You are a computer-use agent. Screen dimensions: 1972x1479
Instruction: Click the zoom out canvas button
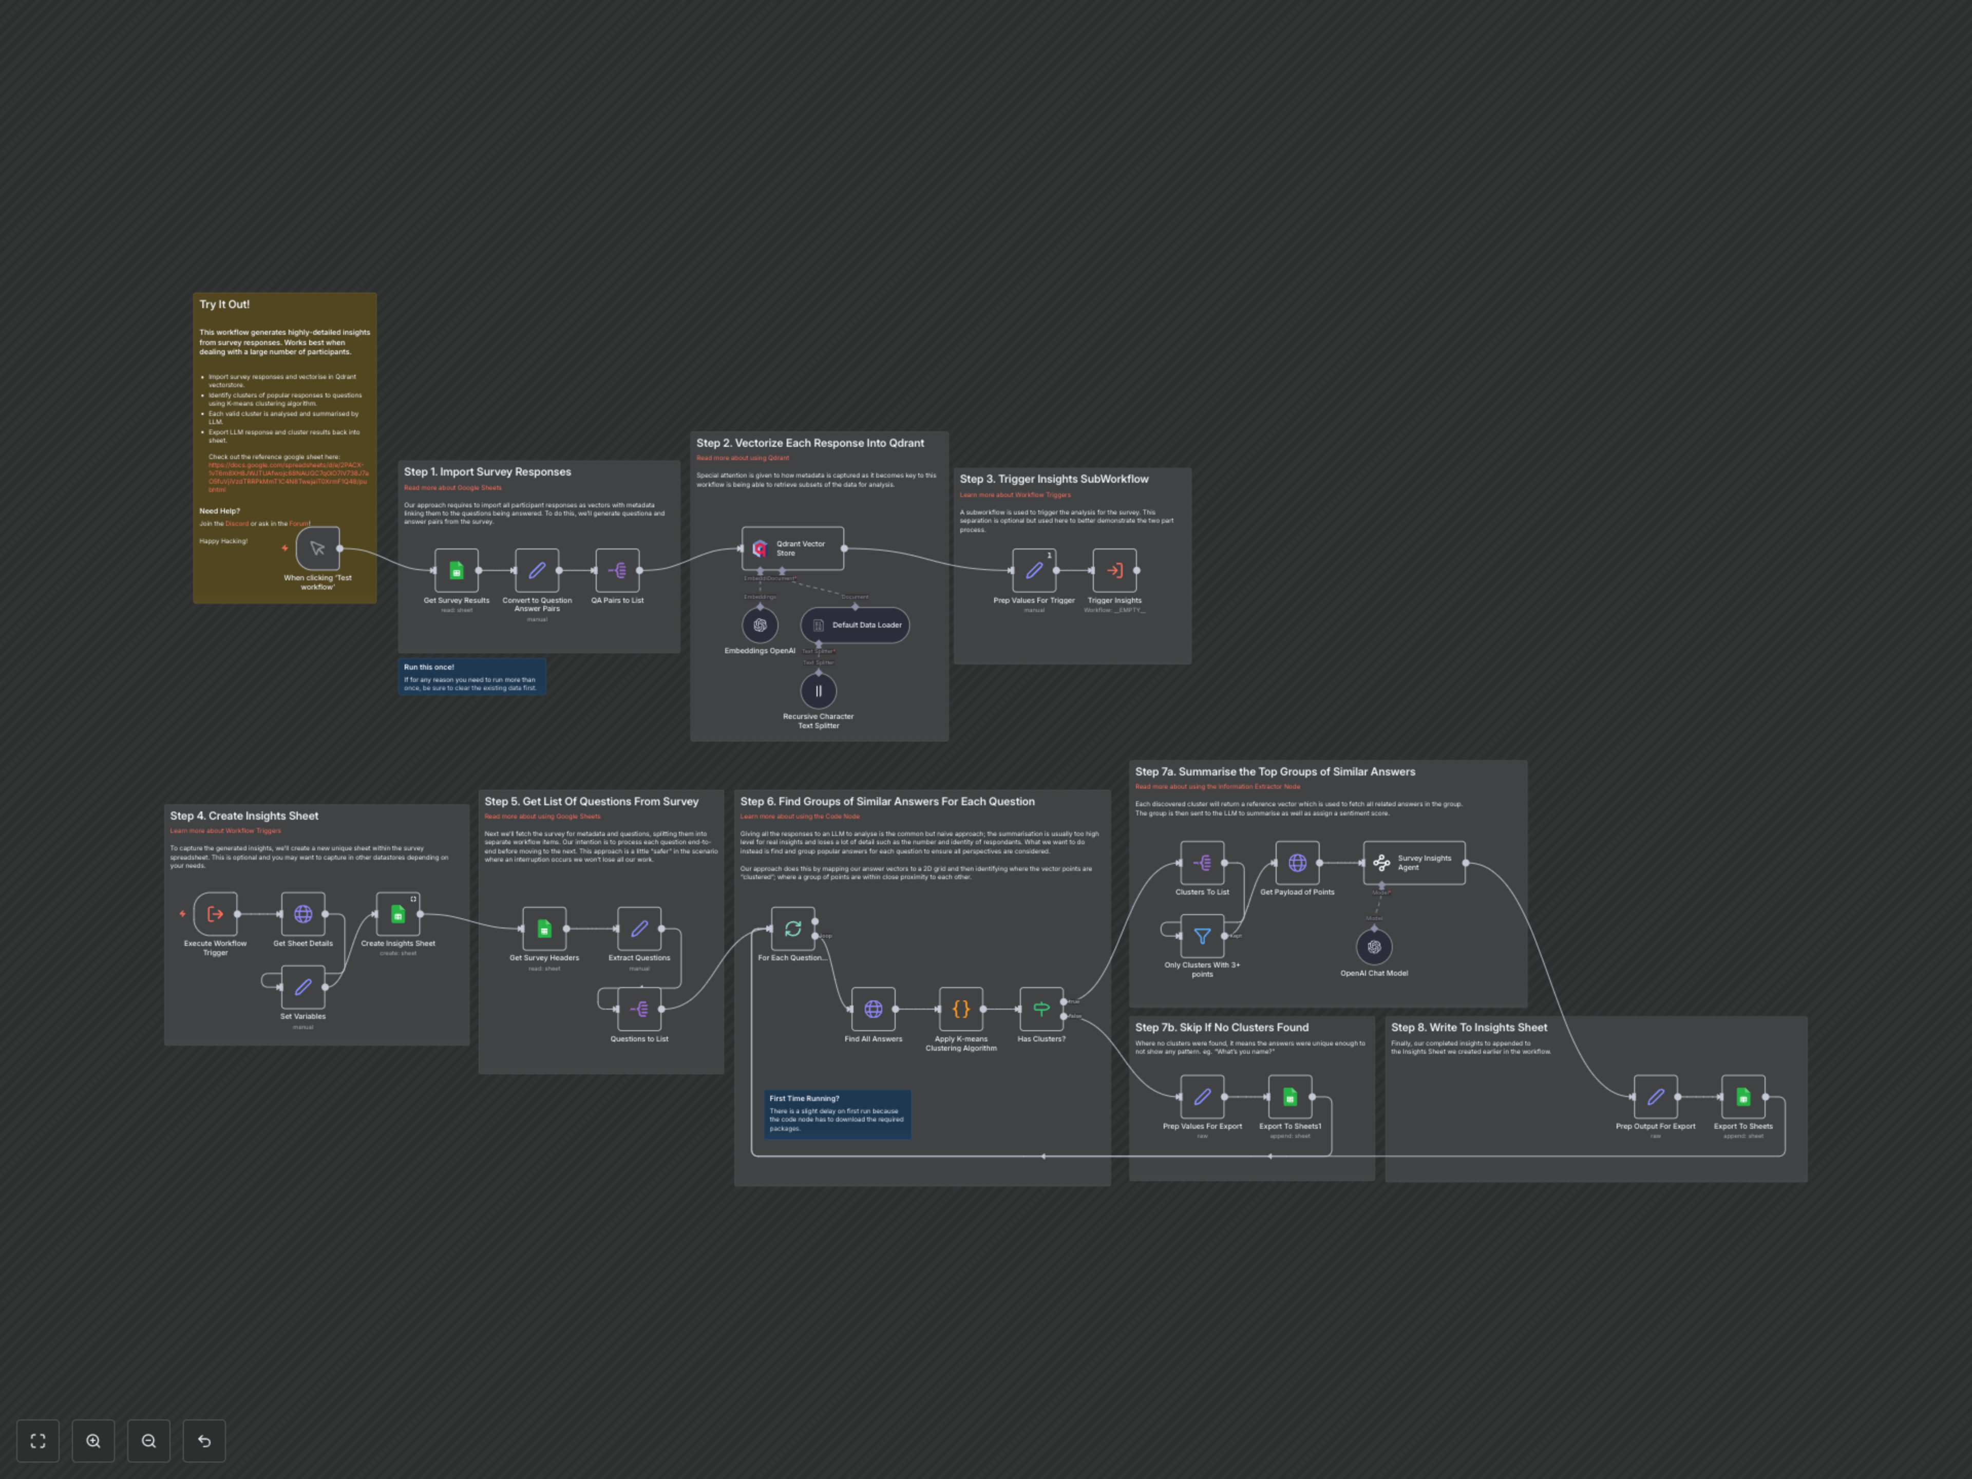point(149,1440)
